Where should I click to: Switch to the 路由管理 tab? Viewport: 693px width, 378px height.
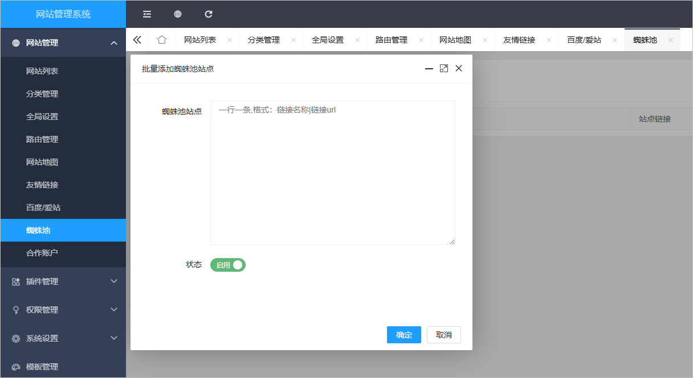(392, 40)
